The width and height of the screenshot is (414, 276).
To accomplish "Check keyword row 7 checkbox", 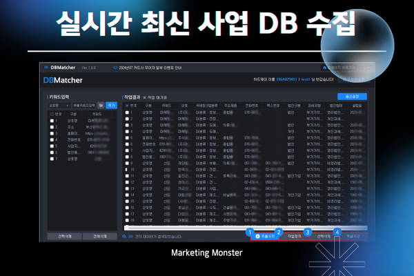I will pyautogui.click(x=52, y=159).
